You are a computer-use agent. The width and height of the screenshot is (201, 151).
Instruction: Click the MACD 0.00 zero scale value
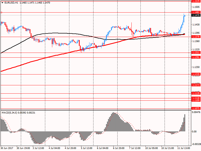(x=194, y=131)
